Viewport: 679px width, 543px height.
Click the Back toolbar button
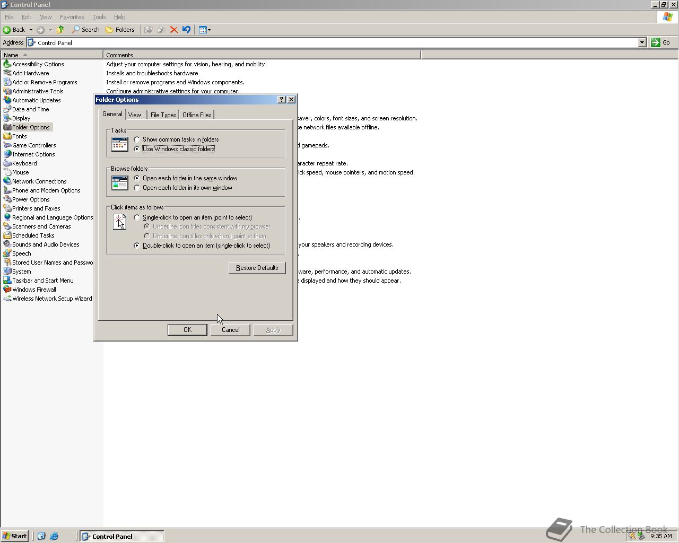[x=14, y=30]
